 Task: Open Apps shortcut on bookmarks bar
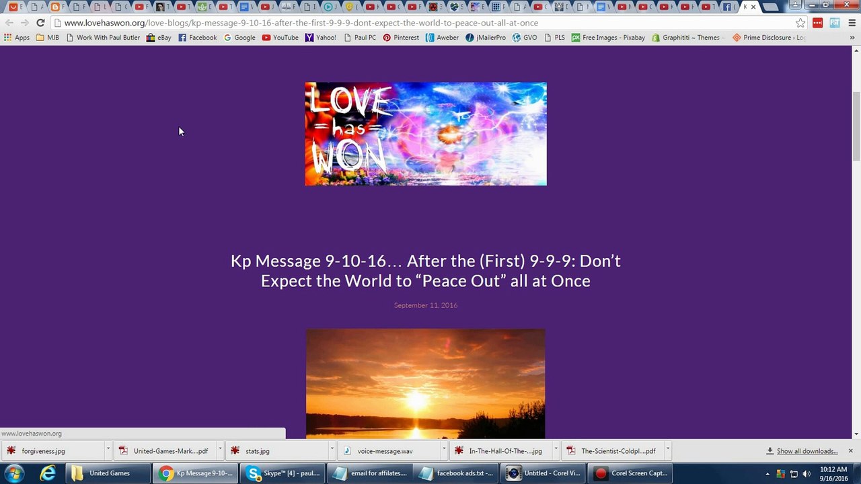point(17,38)
